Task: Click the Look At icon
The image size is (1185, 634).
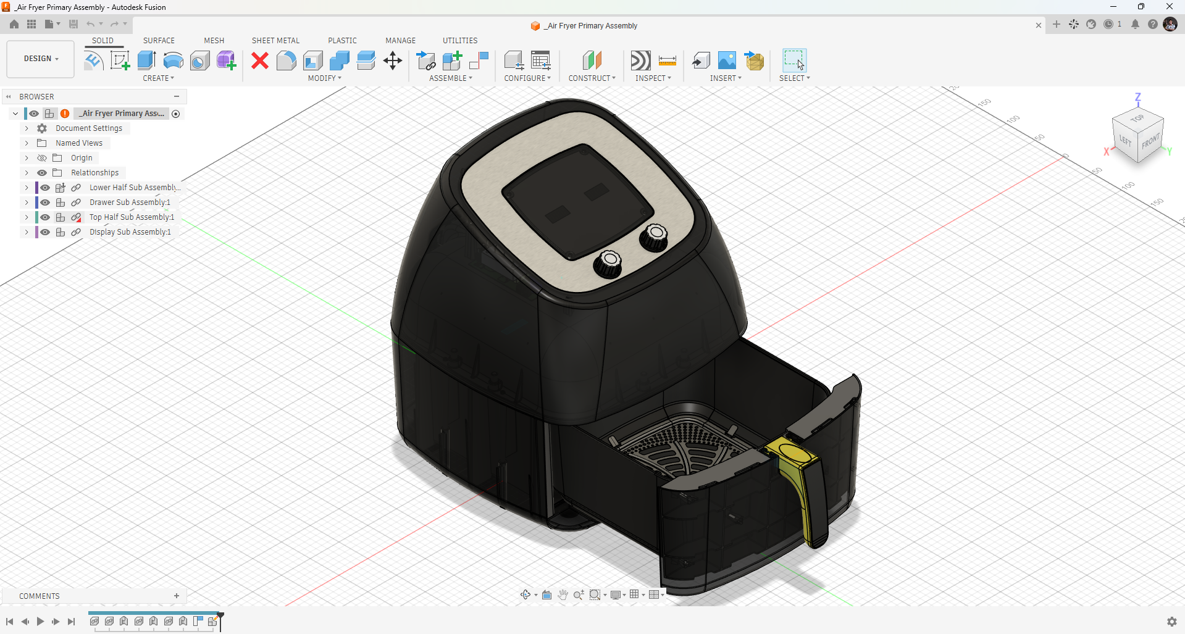Action: pos(546,595)
